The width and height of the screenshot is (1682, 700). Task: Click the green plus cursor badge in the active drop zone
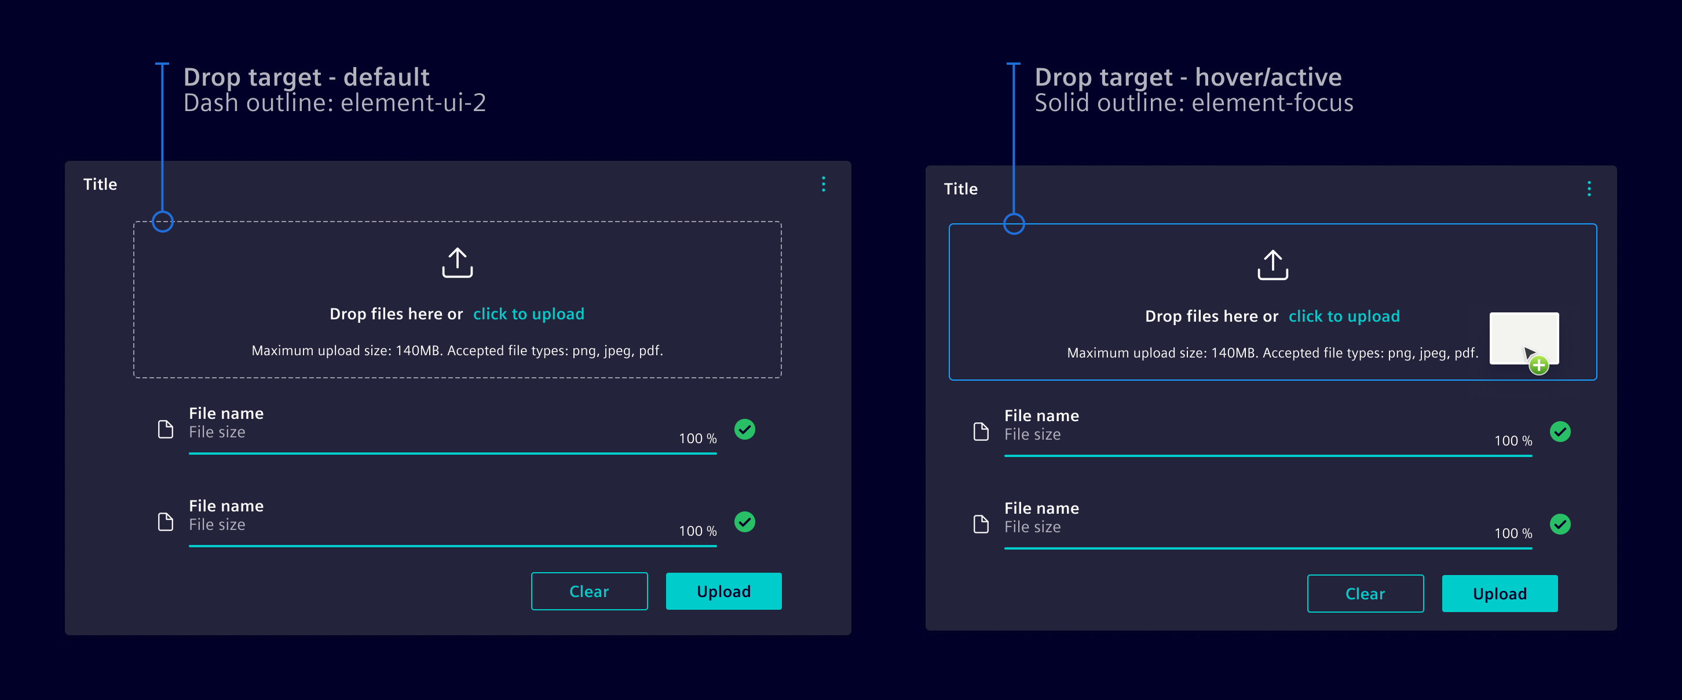click(1539, 366)
